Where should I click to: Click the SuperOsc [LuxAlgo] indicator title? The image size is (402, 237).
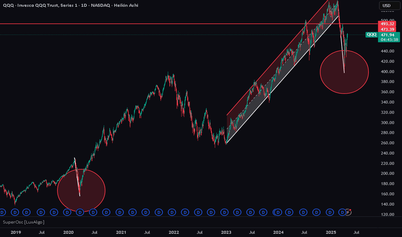coord(24,222)
